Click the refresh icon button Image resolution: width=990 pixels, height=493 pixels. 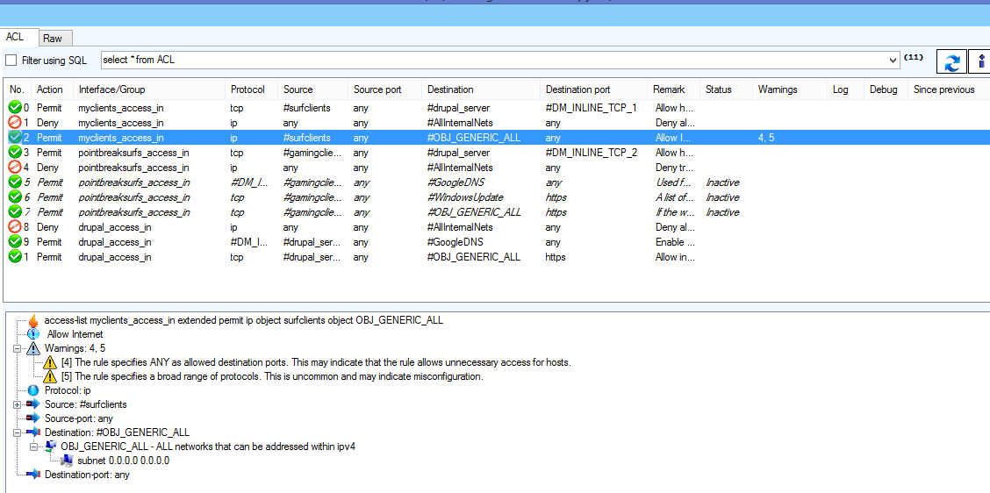point(951,62)
